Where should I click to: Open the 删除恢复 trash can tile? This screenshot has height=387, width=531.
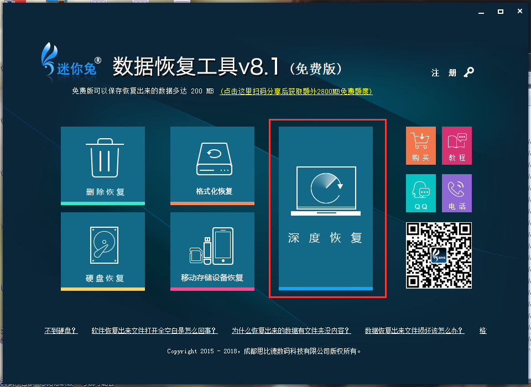tap(103, 165)
